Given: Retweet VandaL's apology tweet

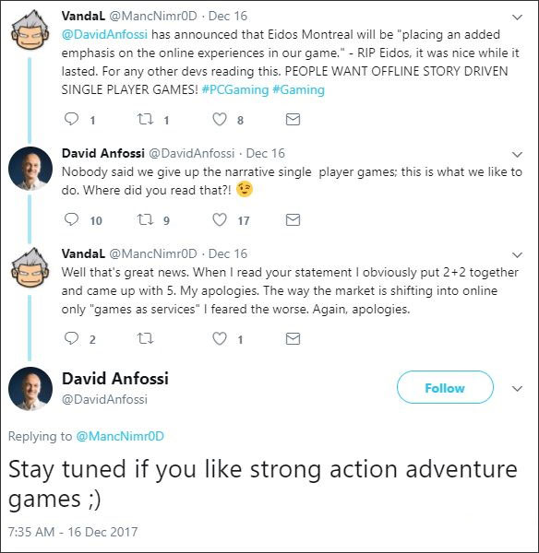Looking at the screenshot, I should coord(145,338).
